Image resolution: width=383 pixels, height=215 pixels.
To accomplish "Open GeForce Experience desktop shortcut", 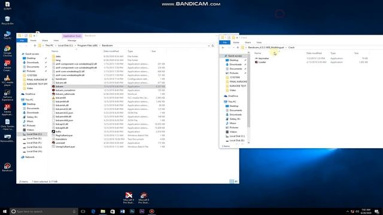I will click(x=7, y=96).
